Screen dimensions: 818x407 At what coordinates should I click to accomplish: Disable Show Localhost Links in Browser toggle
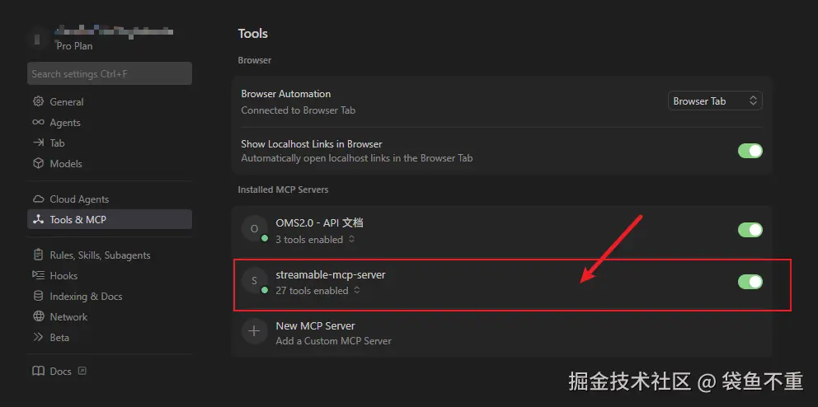(750, 151)
